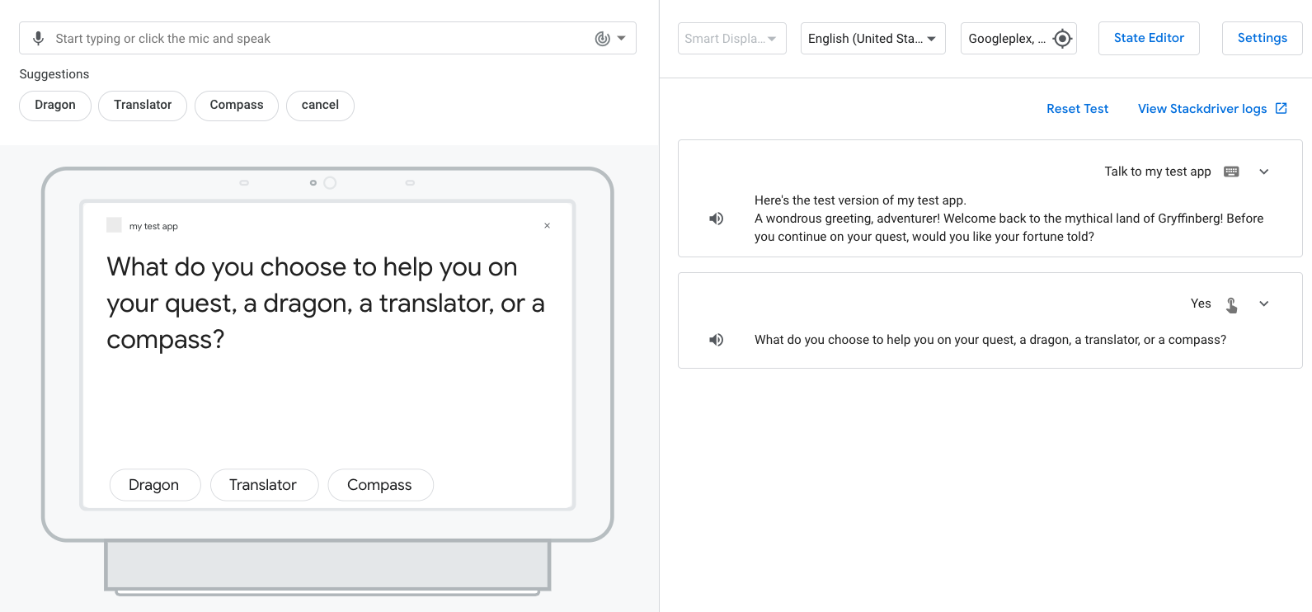
Task: Select the Dragon suggestion chip at the top
Action: tap(55, 106)
